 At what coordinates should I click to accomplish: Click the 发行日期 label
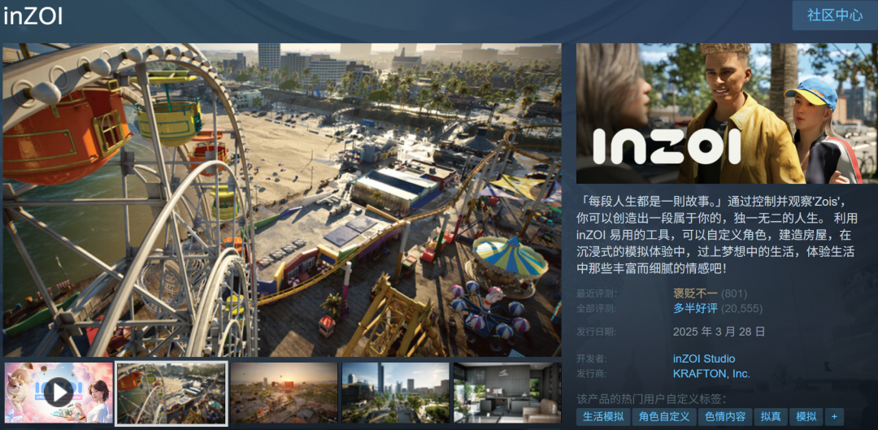pyautogui.click(x=597, y=332)
